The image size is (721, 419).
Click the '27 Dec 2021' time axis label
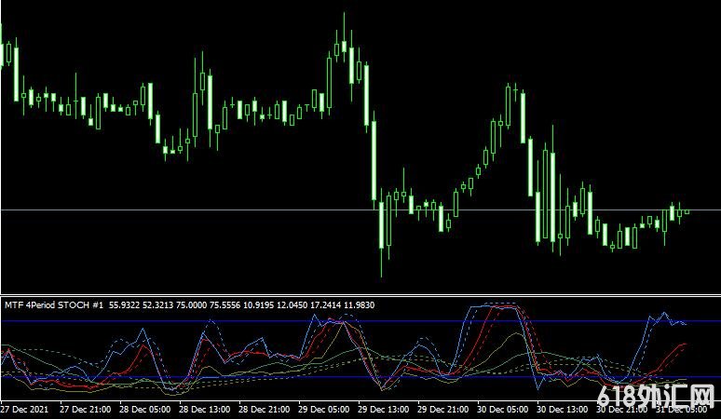pos(26,410)
